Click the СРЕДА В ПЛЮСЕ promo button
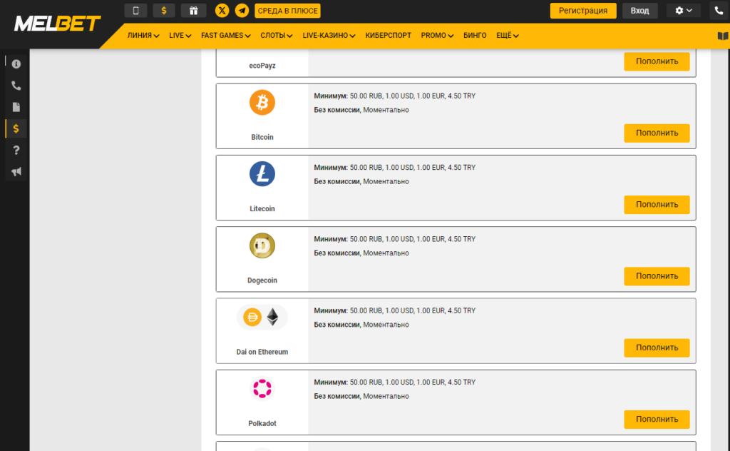This screenshot has height=451, width=730. point(288,11)
